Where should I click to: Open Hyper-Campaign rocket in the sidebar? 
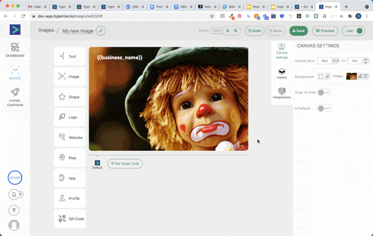point(15,97)
